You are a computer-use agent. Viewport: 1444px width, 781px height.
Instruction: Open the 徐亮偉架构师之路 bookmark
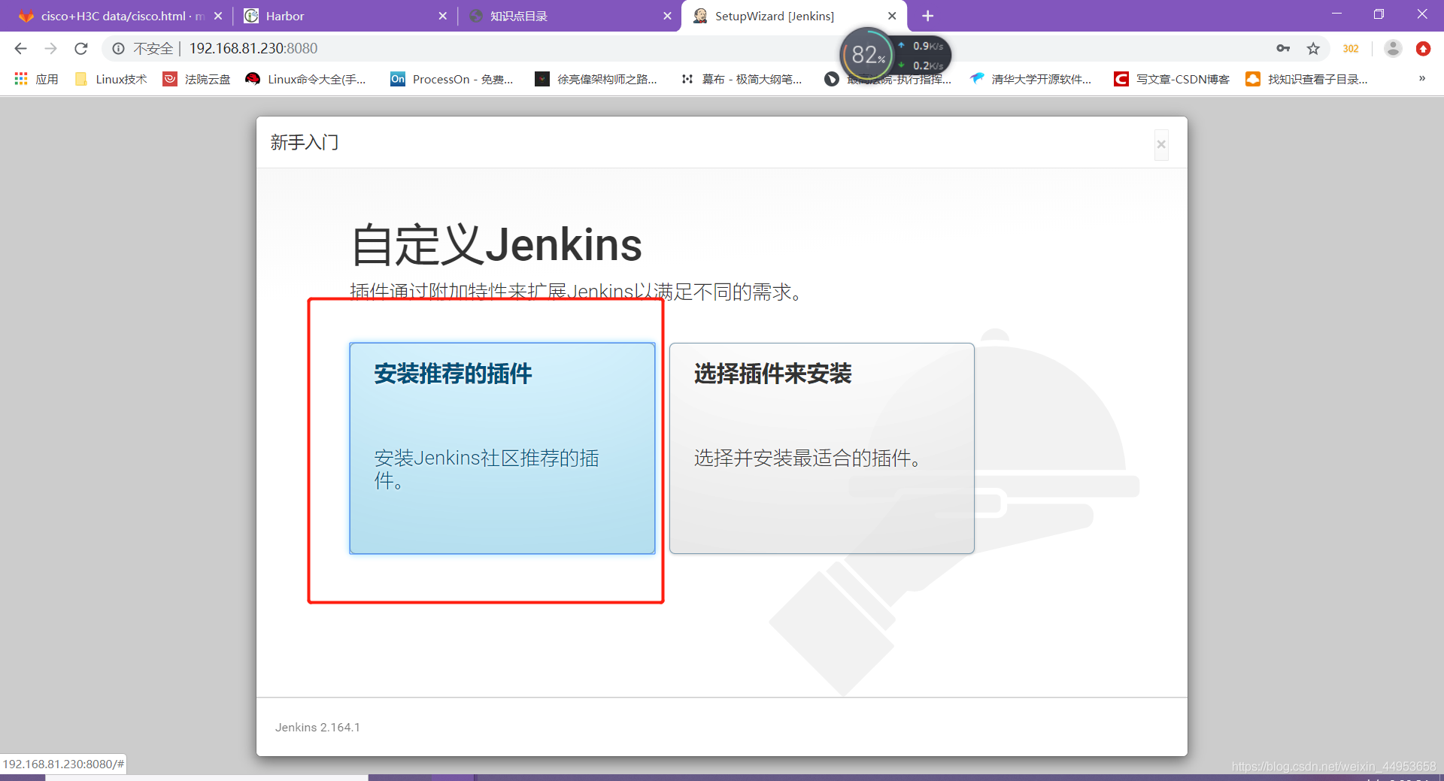pyautogui.click(x=596, y=79)
